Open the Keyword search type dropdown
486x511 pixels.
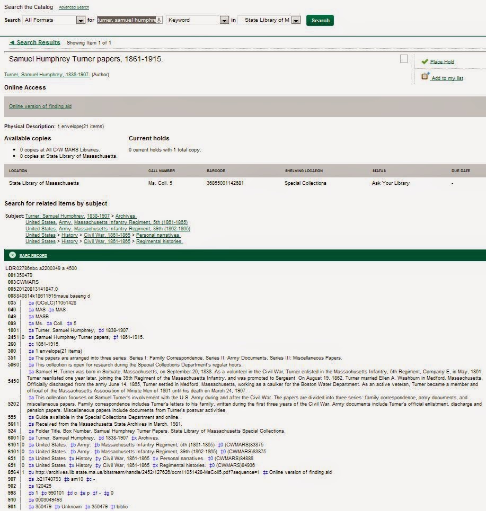[x=197, y=20]
